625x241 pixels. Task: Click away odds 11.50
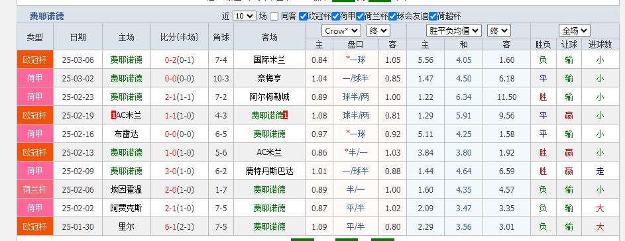coord(507,97)
